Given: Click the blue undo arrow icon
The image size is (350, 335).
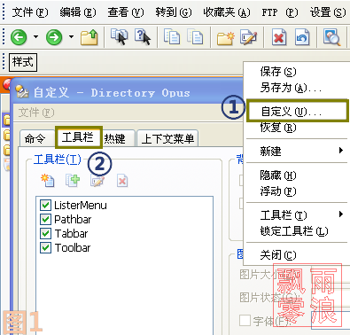Looking at the screenshot, I should (302, 37).
